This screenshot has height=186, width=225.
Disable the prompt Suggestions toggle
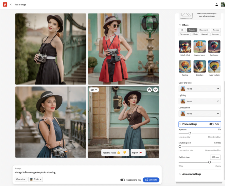pos(123,180)
